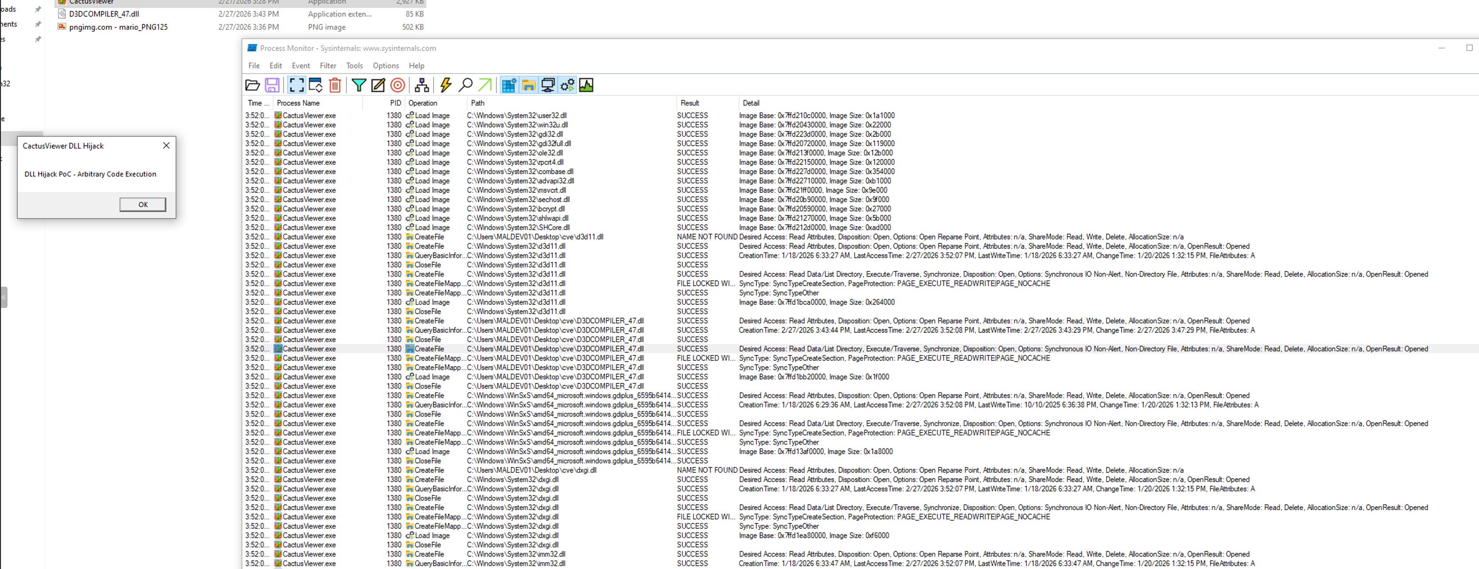
Task: Show the process tree
Action: tap(421, 85)
